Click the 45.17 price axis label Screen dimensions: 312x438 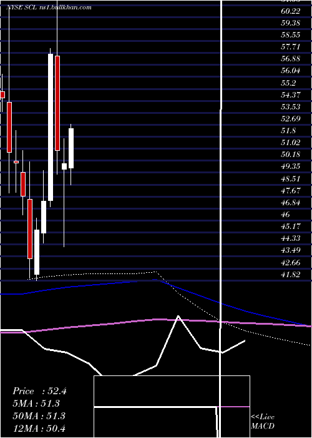[290, 227]
